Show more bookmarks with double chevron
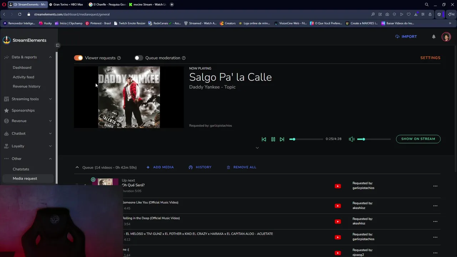 pos(450,23)
